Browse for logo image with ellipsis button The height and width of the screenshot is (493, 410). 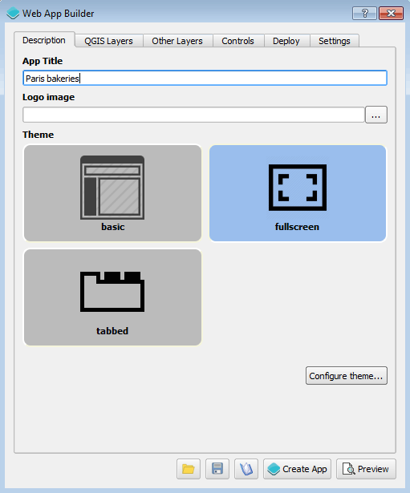[376, 115]
